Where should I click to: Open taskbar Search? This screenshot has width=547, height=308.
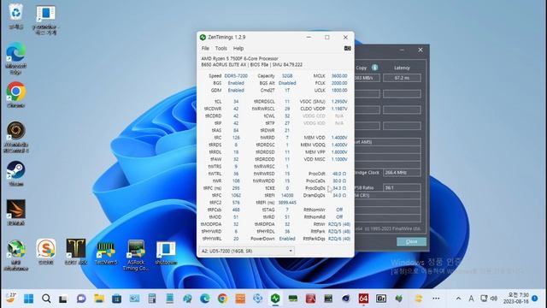click(46, 299)
